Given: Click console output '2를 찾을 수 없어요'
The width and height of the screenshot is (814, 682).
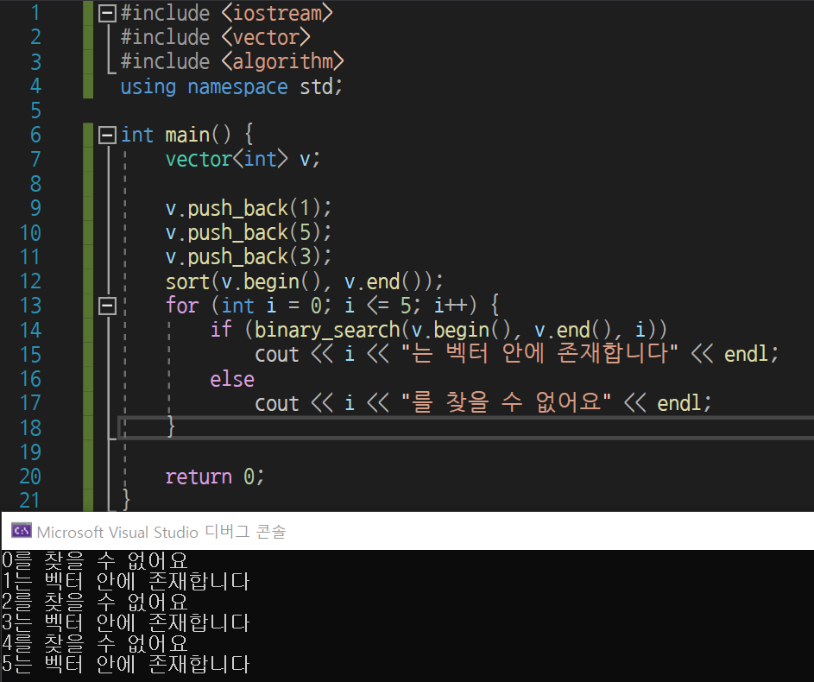Looking at the screenshot, I should 94,602.
